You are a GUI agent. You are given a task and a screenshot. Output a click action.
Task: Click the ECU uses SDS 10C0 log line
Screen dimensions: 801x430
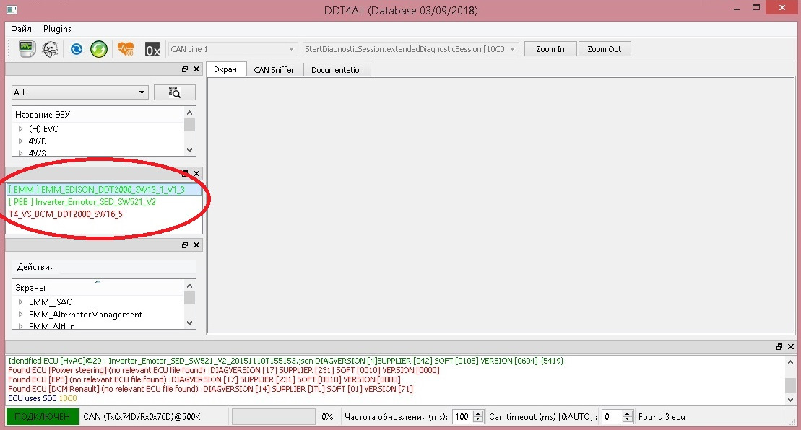coord(43,398)
